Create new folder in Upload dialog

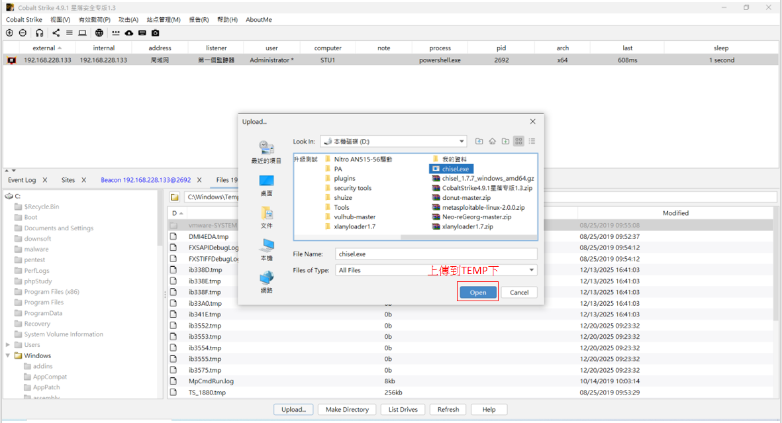tap(505, 141)
